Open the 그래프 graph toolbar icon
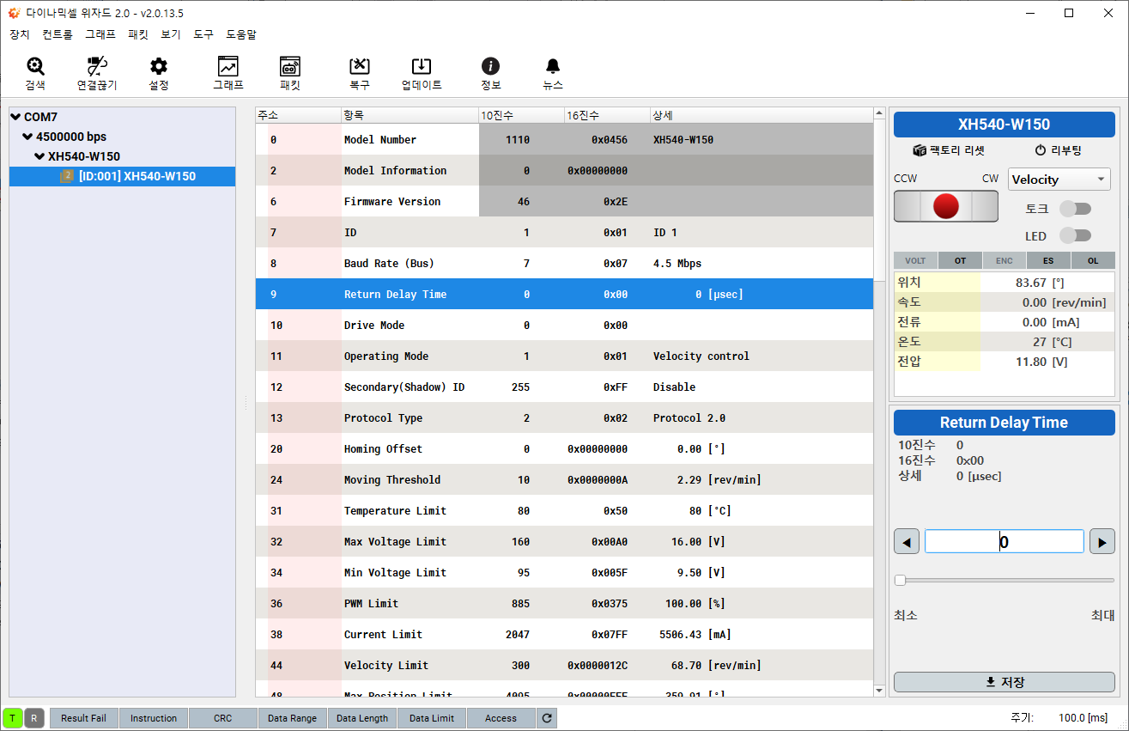 coord(228,67)
